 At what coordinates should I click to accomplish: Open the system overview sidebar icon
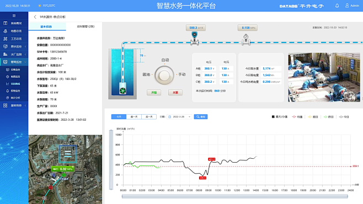coord(6,23)
